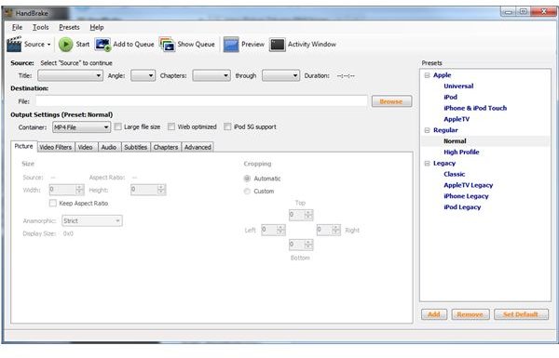Select the AppleTV Legacy preset
559x358 pixels.
(469, 185)
